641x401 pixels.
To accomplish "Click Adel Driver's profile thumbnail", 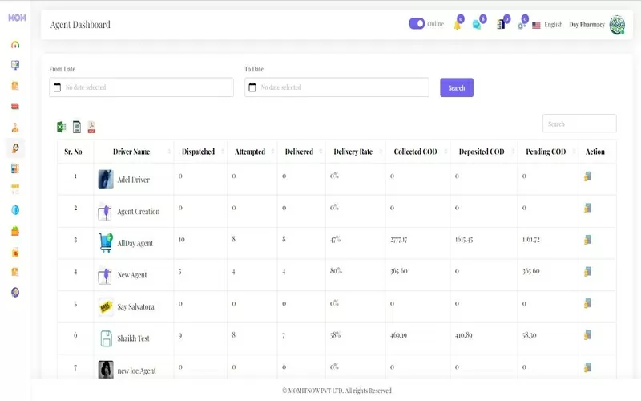I will pyautogui.click(x=106, y=179).
